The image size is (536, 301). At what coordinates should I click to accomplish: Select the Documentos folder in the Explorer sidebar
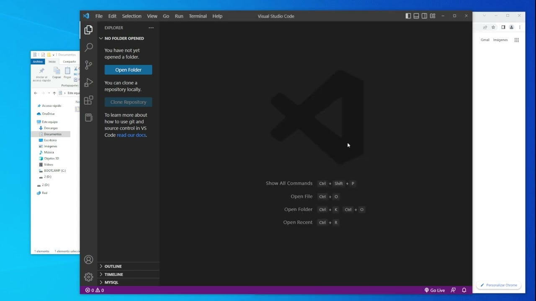pyautogui.click(x=53, y=134)
